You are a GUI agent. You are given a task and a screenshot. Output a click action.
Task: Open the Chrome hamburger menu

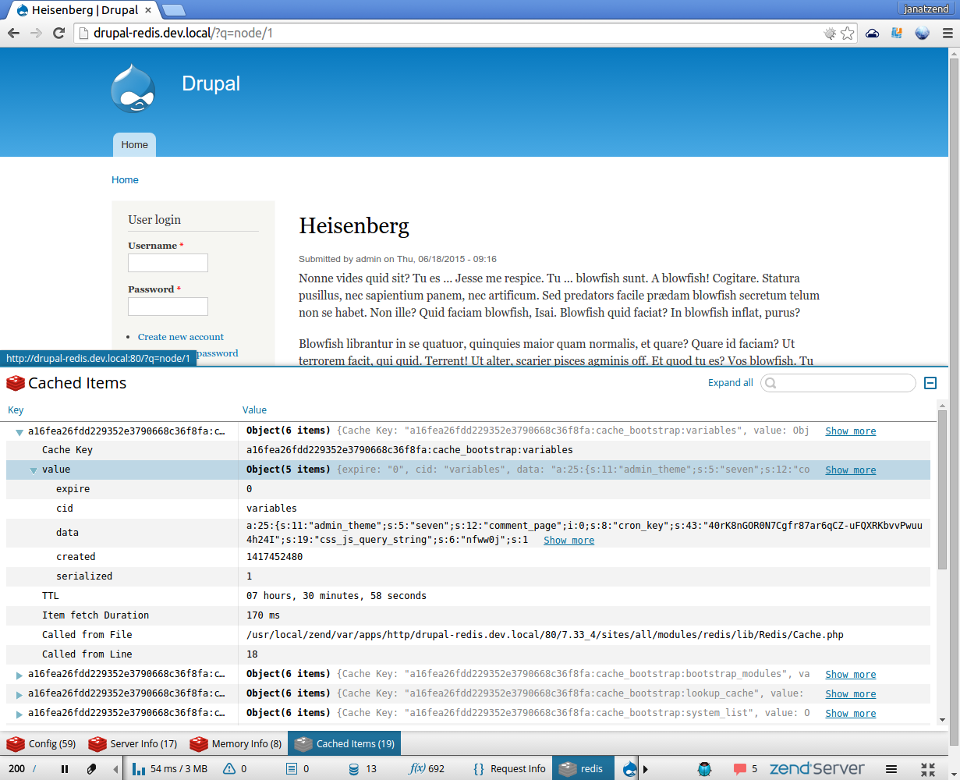click(947, 34)
